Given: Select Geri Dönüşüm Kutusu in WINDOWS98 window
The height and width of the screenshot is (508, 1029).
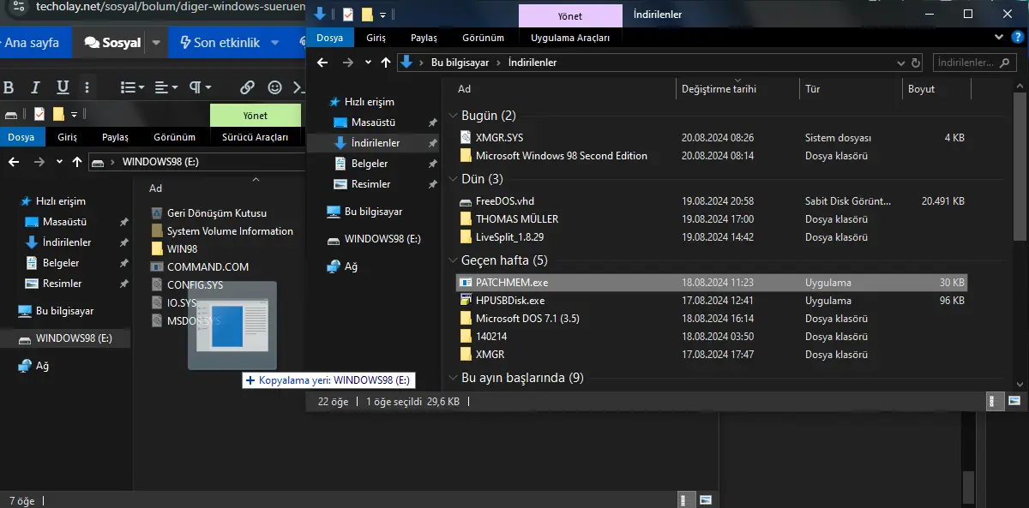Looking at the screenshot, I should [216, 213].
